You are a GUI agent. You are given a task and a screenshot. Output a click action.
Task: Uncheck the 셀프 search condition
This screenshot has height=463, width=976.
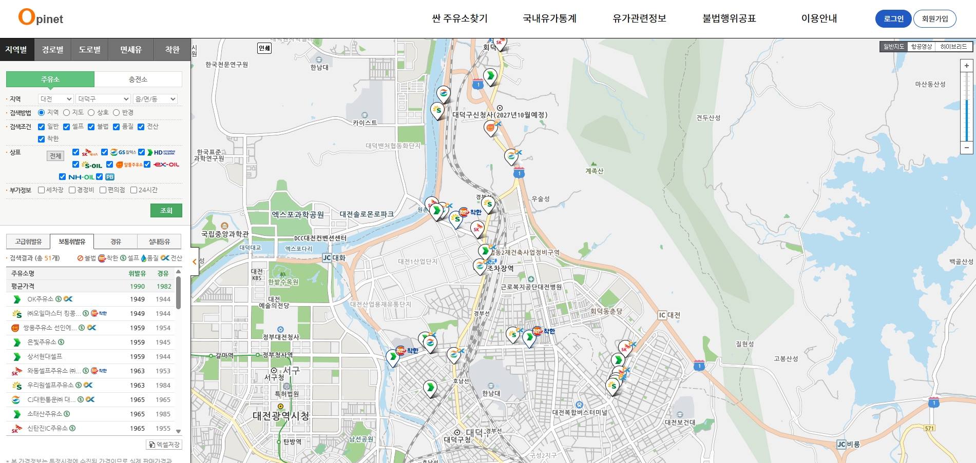(66, 127)
